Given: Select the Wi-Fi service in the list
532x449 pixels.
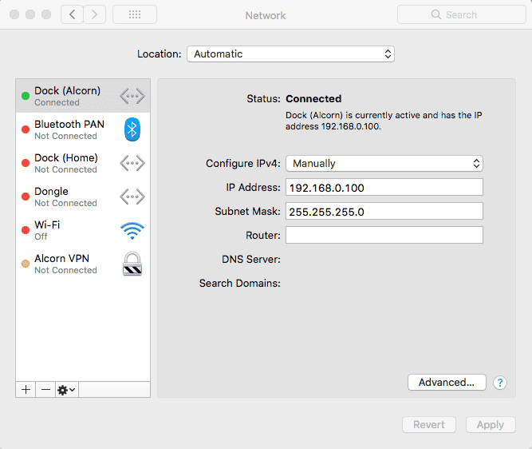Looking at the screenshot, I should point(68,230).
